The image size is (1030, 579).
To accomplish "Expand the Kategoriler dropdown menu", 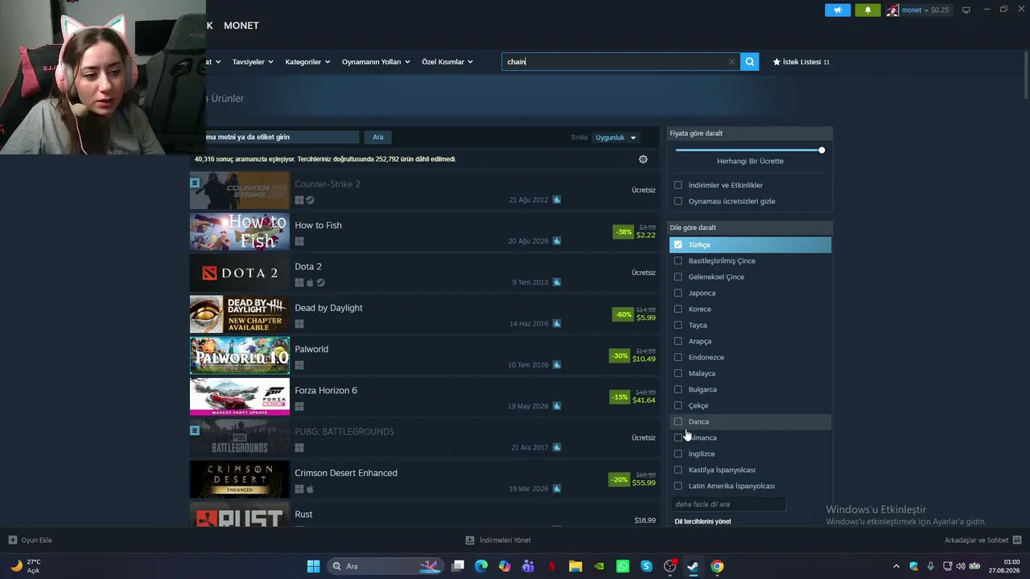I will click(x=307, y=62).
